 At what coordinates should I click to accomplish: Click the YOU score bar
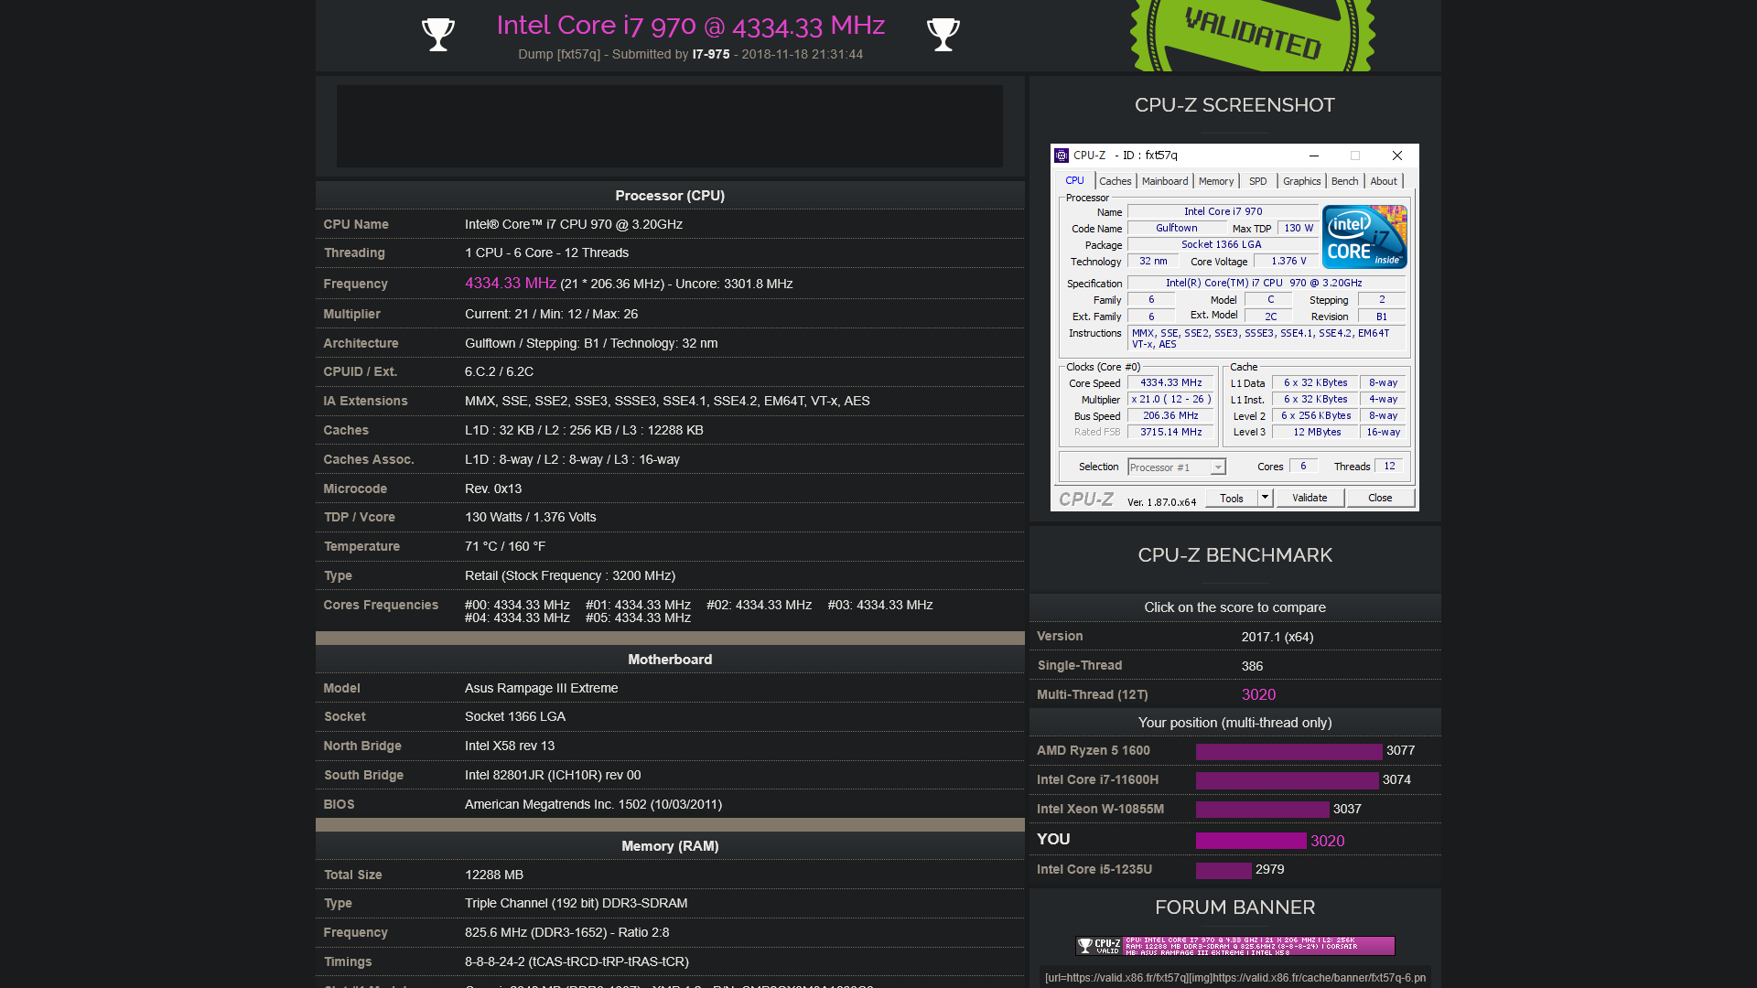1251,841
